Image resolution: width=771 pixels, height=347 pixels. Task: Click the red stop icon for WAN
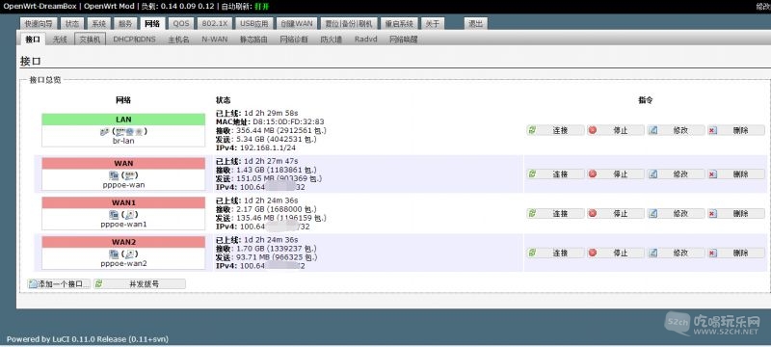593,174
